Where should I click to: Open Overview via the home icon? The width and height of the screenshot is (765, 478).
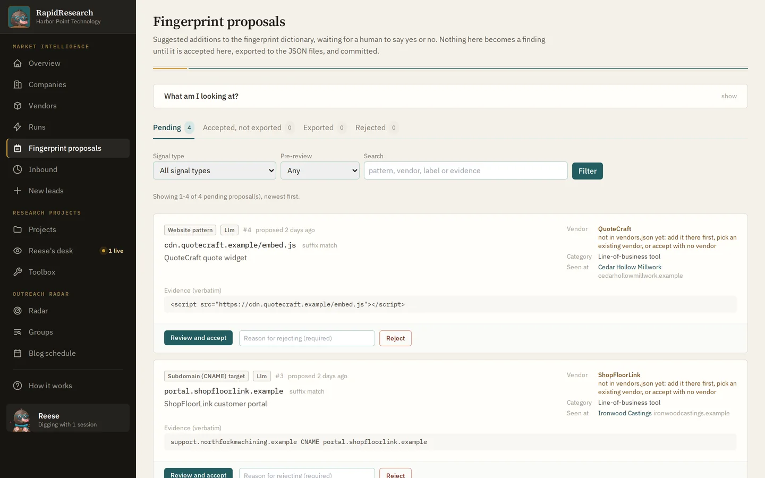pos(18,63)
